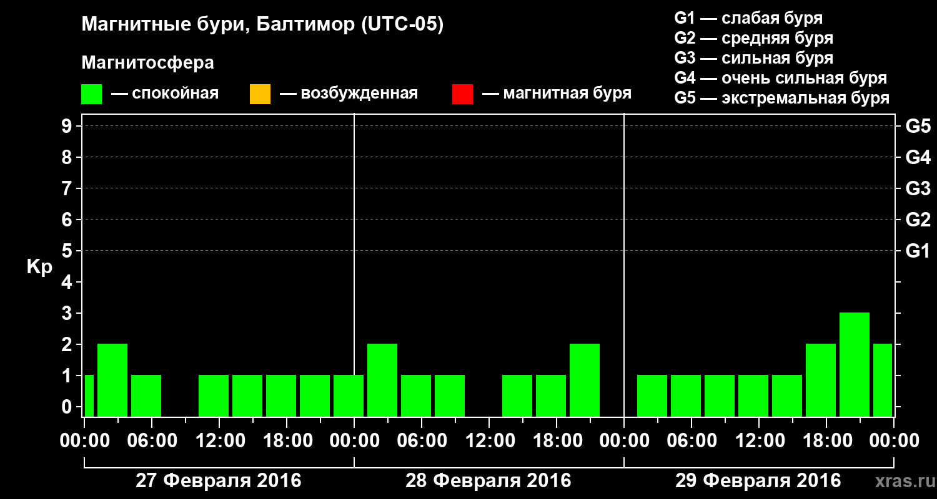Image resolution: width=937 pixels, height=499 pixels.
Task: Click the Kp 3 bar on 29 February
Action: pyautogui.click(x=855, y=364)
